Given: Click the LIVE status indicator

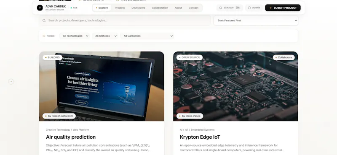Looking at the screenshot, I should [x=74, y=8].
